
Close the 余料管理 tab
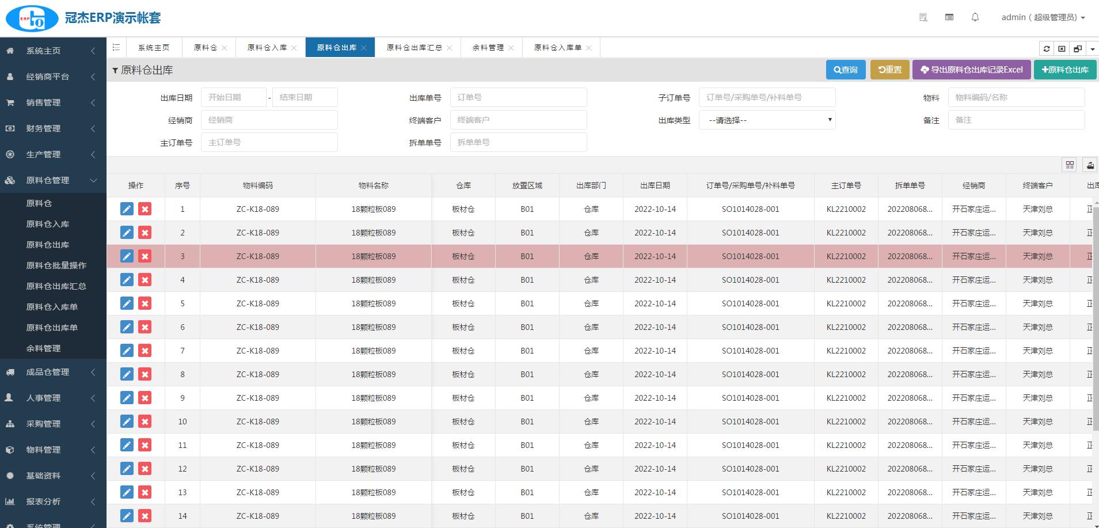pyautogui.click(x=511, y=48)
